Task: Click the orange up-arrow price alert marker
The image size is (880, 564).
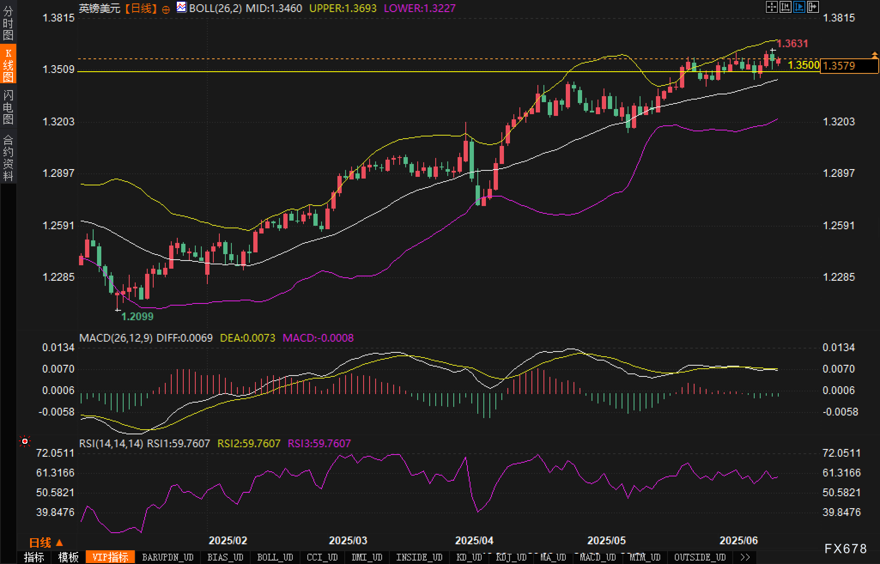Action: coord(874,55)
